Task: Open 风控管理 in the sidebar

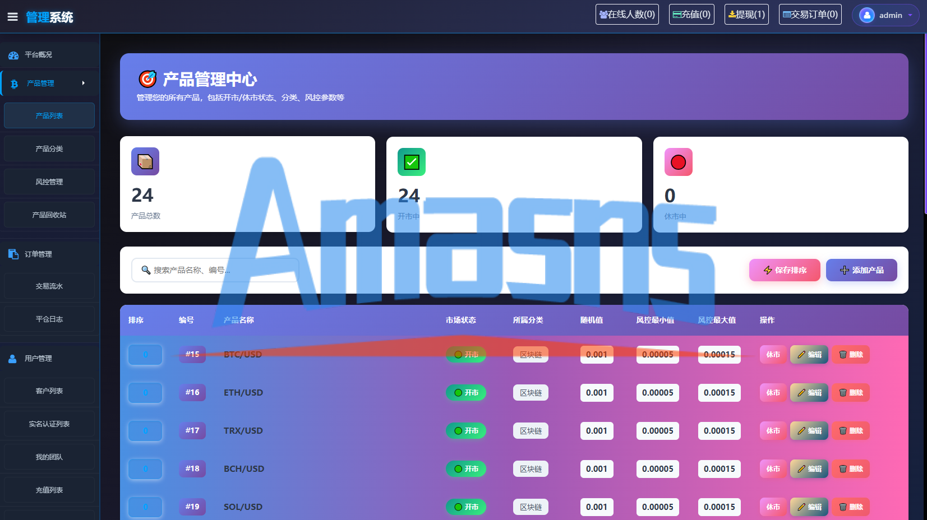Action: (49, 182)
